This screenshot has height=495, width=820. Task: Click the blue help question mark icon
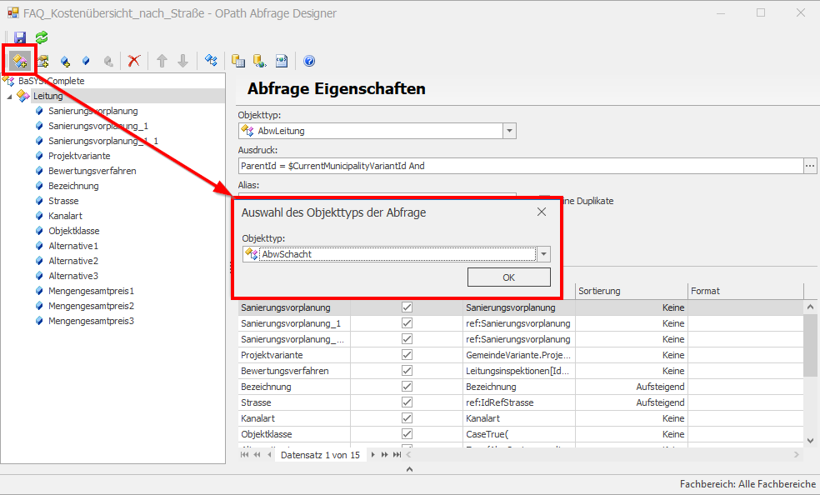point(309,61)
